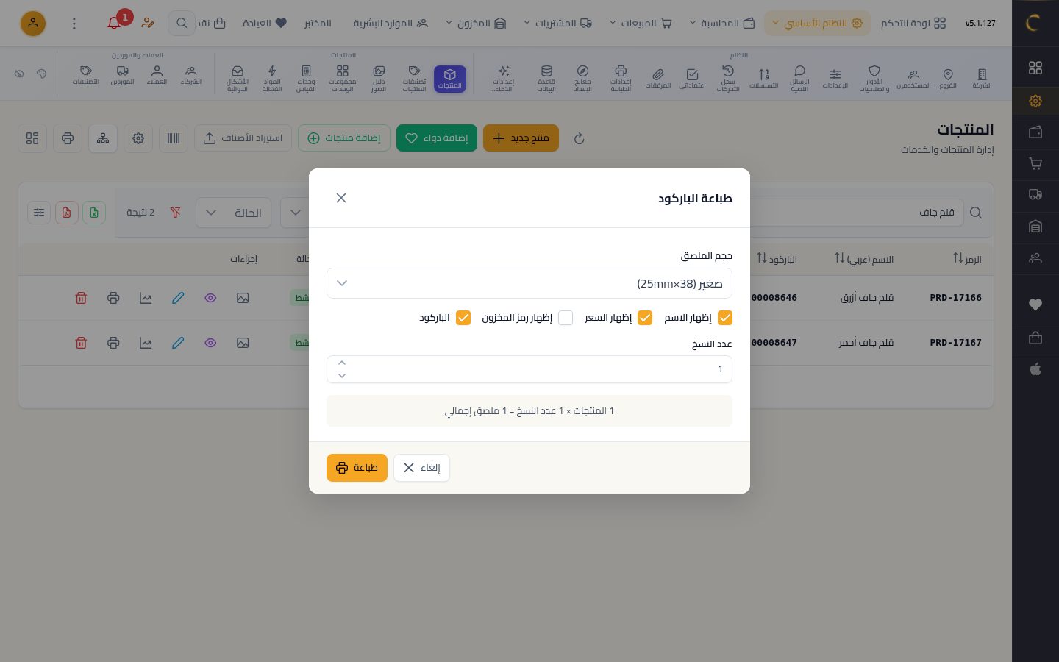Open the gear settings icon beside the barcode button
This screenshot has width=1059, height=662.
(x=138, y=138)
